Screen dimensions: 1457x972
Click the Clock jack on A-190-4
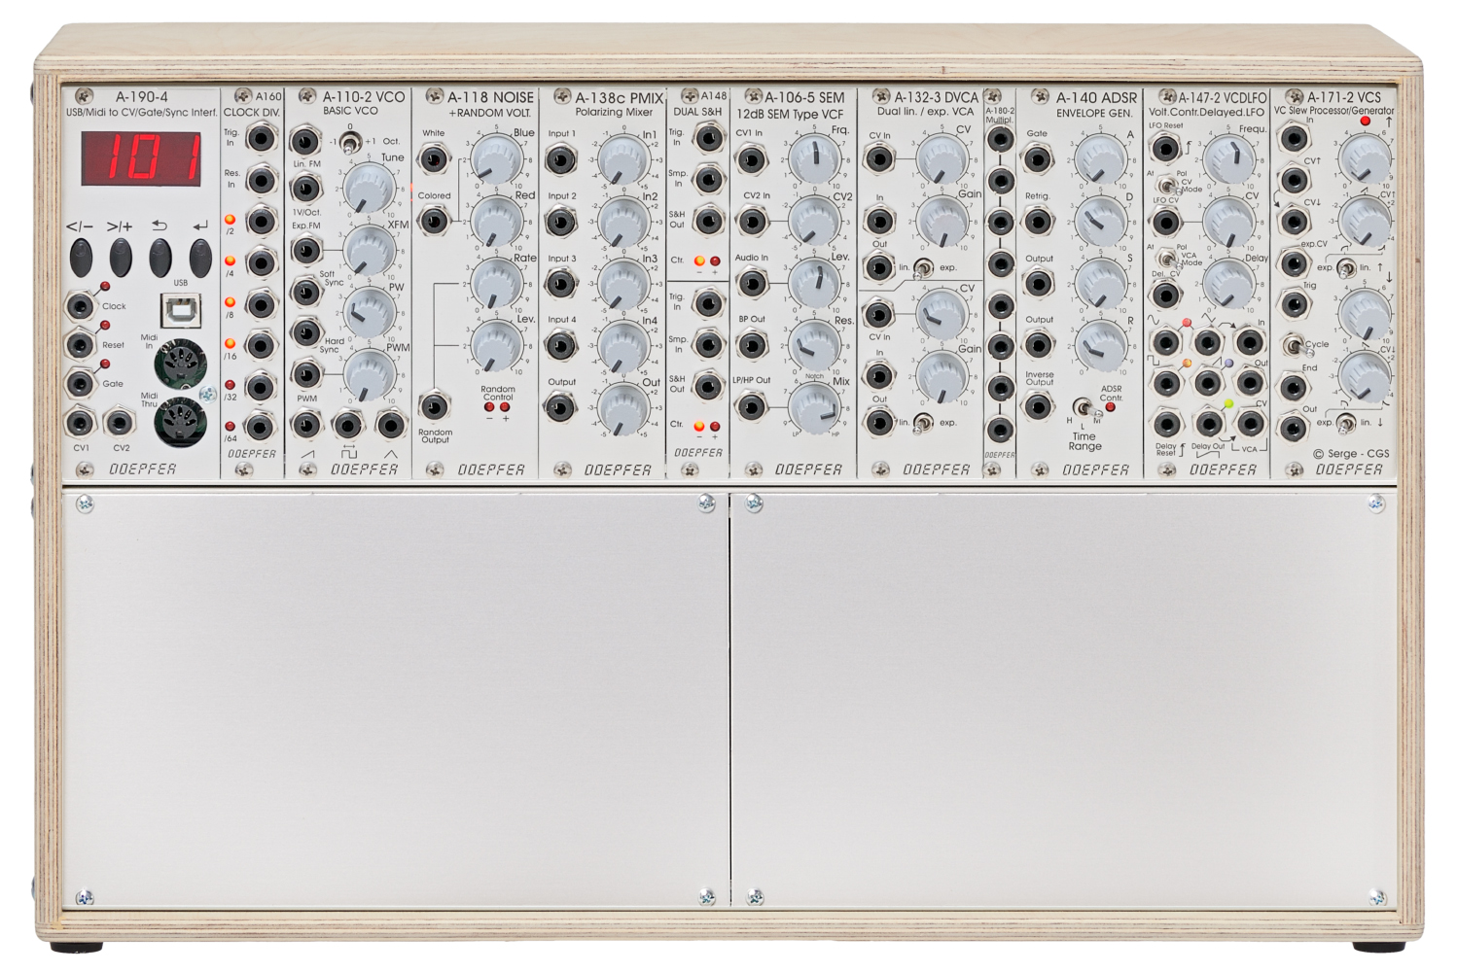[80, 306]
